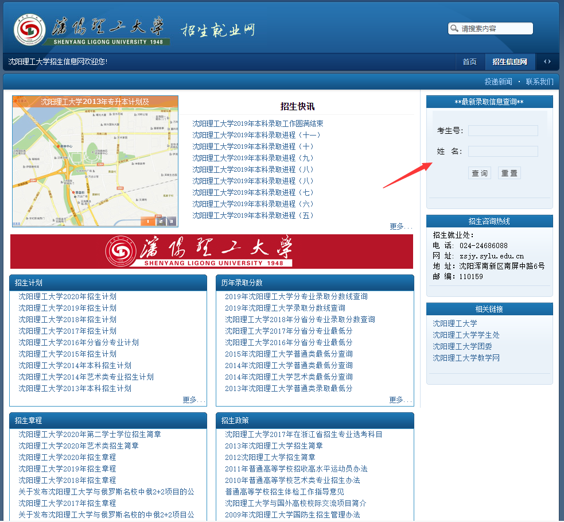This screenshot has width=564, height=522.
Task: Switch to the 招生信息网 tab
Action: click(509, 61)
